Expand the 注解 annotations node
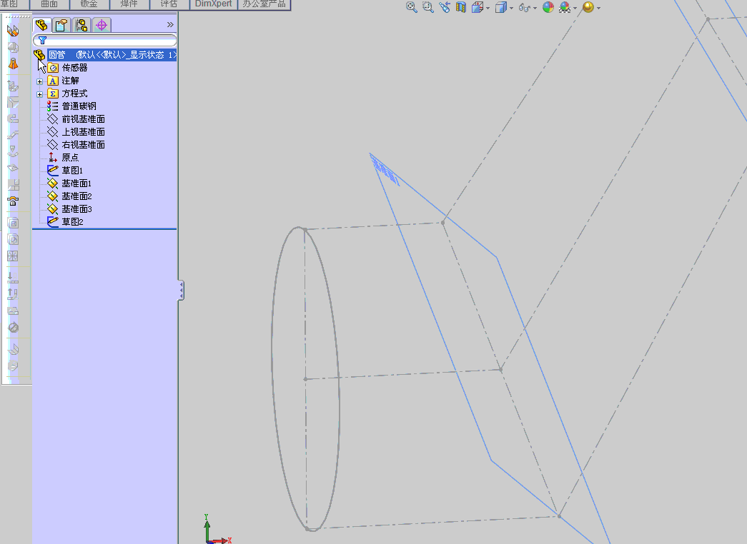Viewport: 747px width, 544px height. click(x=41, y=81)
